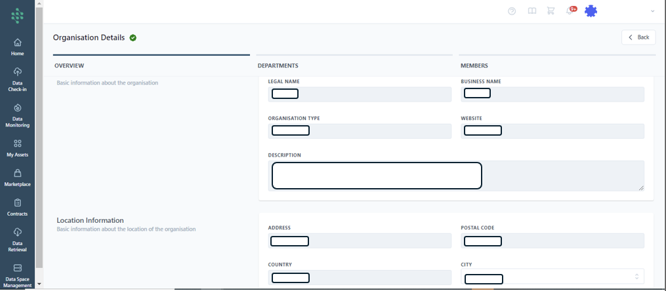Click the help question mark icon
Screen dimensions: 666x291
512,11
